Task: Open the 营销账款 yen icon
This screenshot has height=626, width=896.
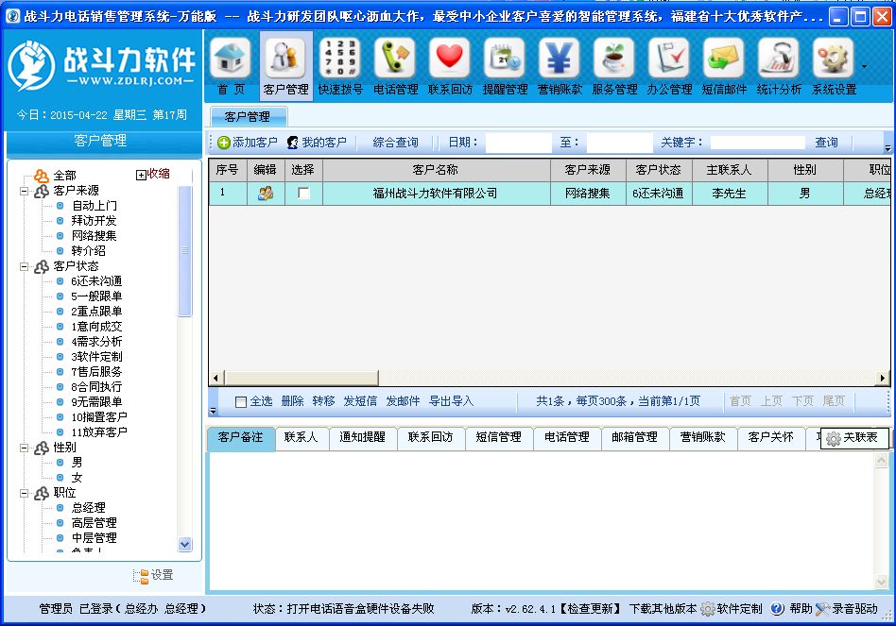Action: 560,58
